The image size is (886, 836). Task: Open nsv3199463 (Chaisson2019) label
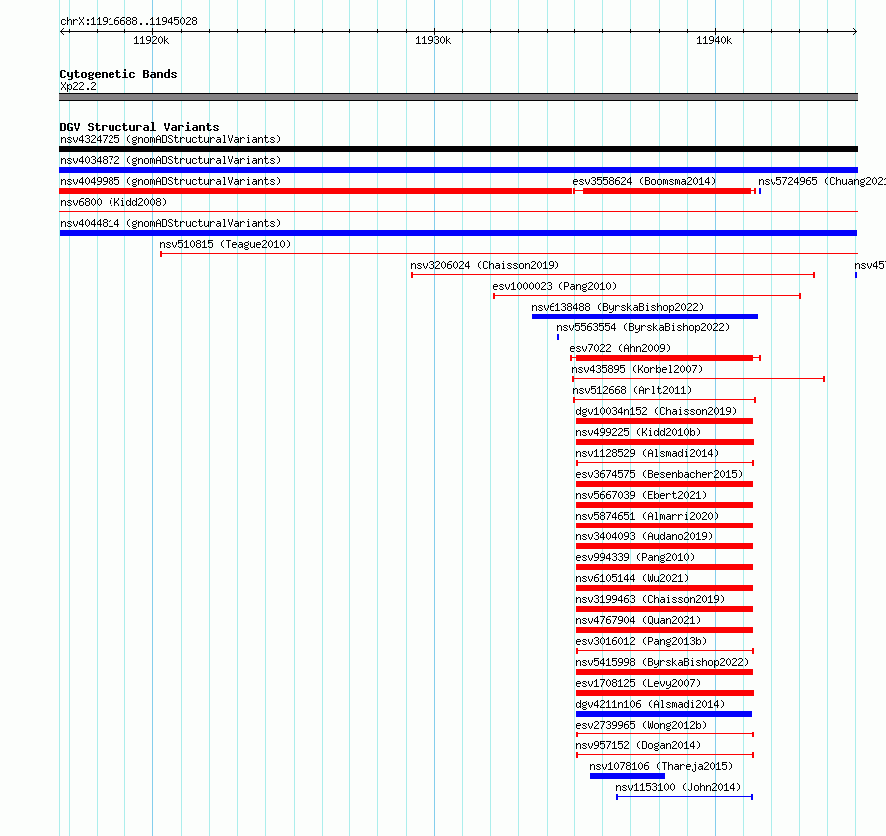[650, 599]
